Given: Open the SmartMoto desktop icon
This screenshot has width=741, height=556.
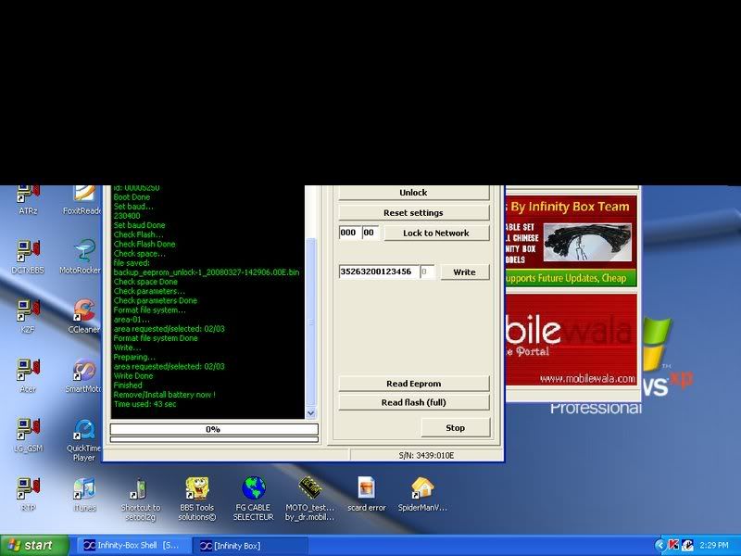Looking at the screenshot, I should coord(83,376).
